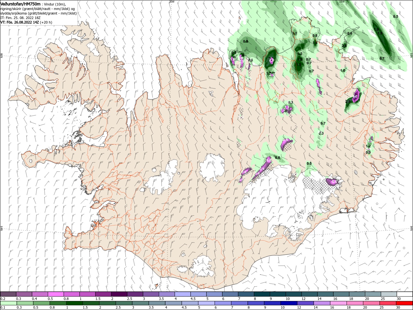Click the '0.1' label on lower legend scale
413x310 pixels.
point(3,308)
